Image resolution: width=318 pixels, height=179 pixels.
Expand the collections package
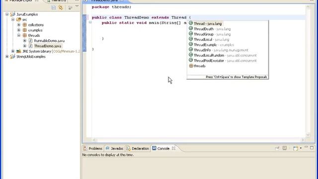click(19, 25)
